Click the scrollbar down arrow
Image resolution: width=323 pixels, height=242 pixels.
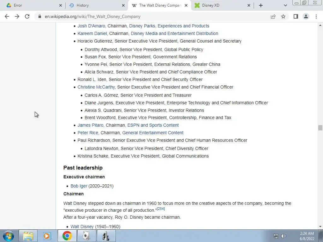[320, 227]
